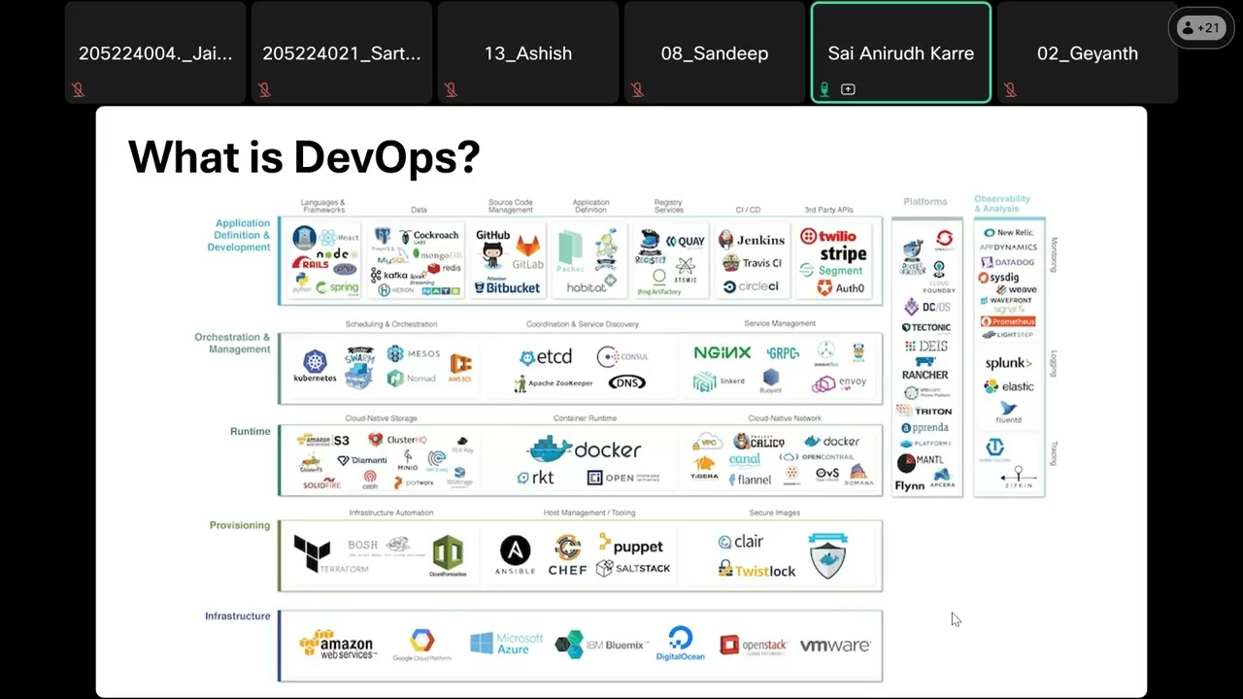The image size is (1243, 699).
Task: Open the +21 more participants button
Action: pos(1199,28)
